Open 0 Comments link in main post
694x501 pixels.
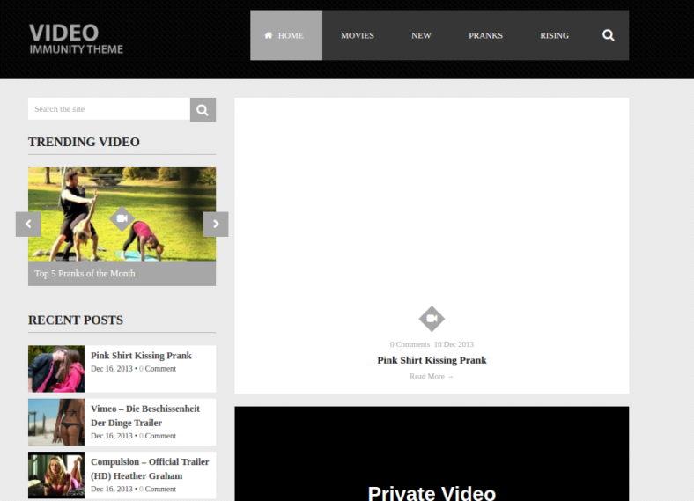click(410, 344)
